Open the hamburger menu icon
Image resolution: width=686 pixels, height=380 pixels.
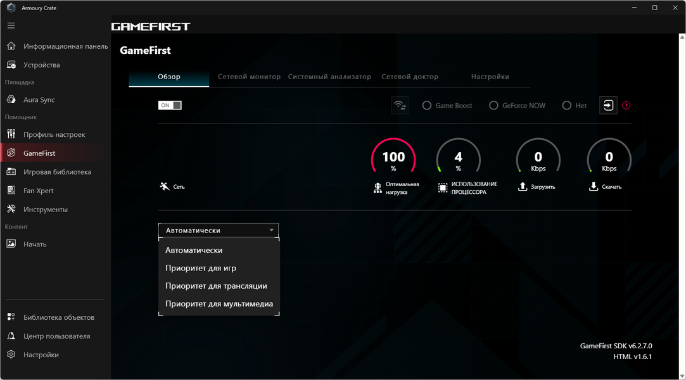point(11,26)
